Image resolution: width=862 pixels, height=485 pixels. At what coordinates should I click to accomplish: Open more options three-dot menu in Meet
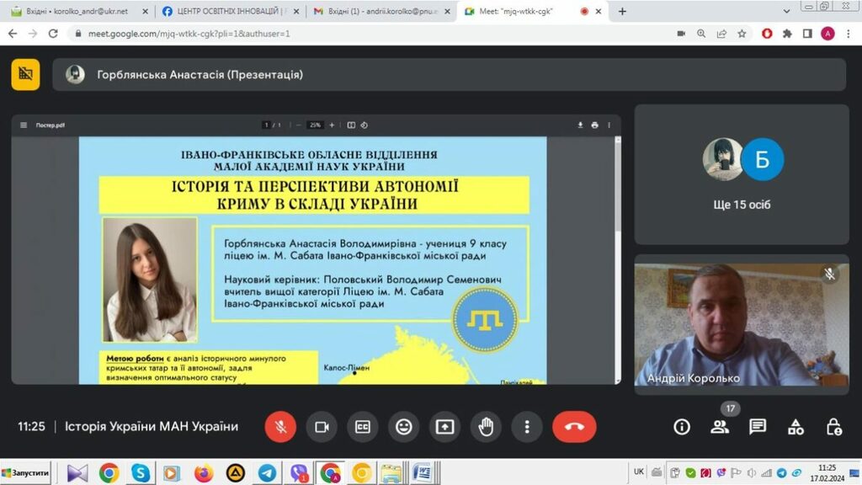[x=527, y=427]
